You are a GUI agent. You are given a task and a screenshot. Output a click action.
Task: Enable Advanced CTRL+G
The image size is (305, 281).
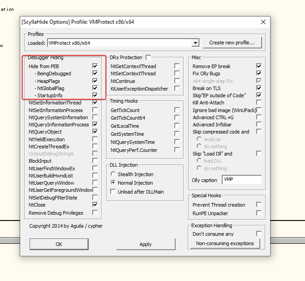259,117
